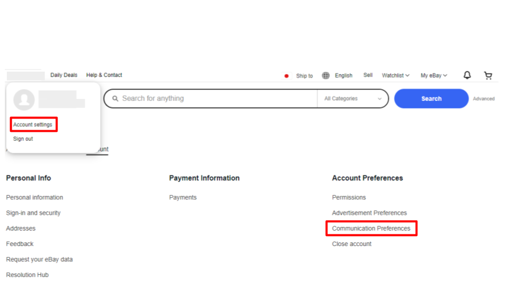Open Communication Preferences
Image resolution: width=511 pixels, height=287 pixels.
pyautogui.click(x=371, y=229)
